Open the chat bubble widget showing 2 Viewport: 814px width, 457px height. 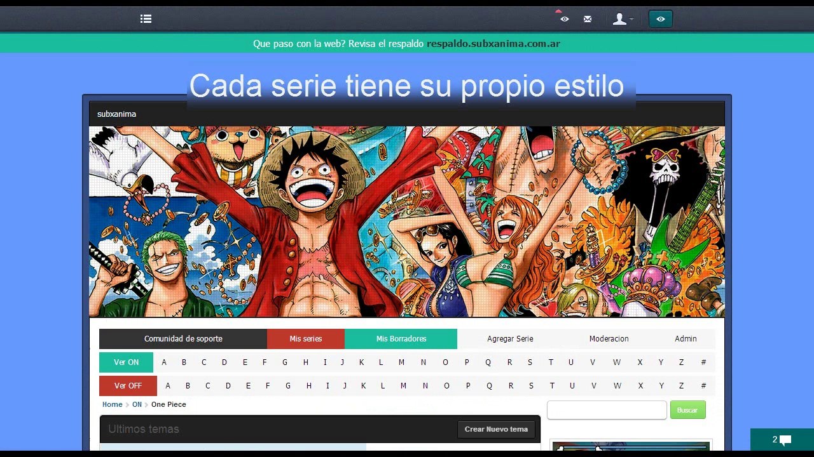pos(782,440)
